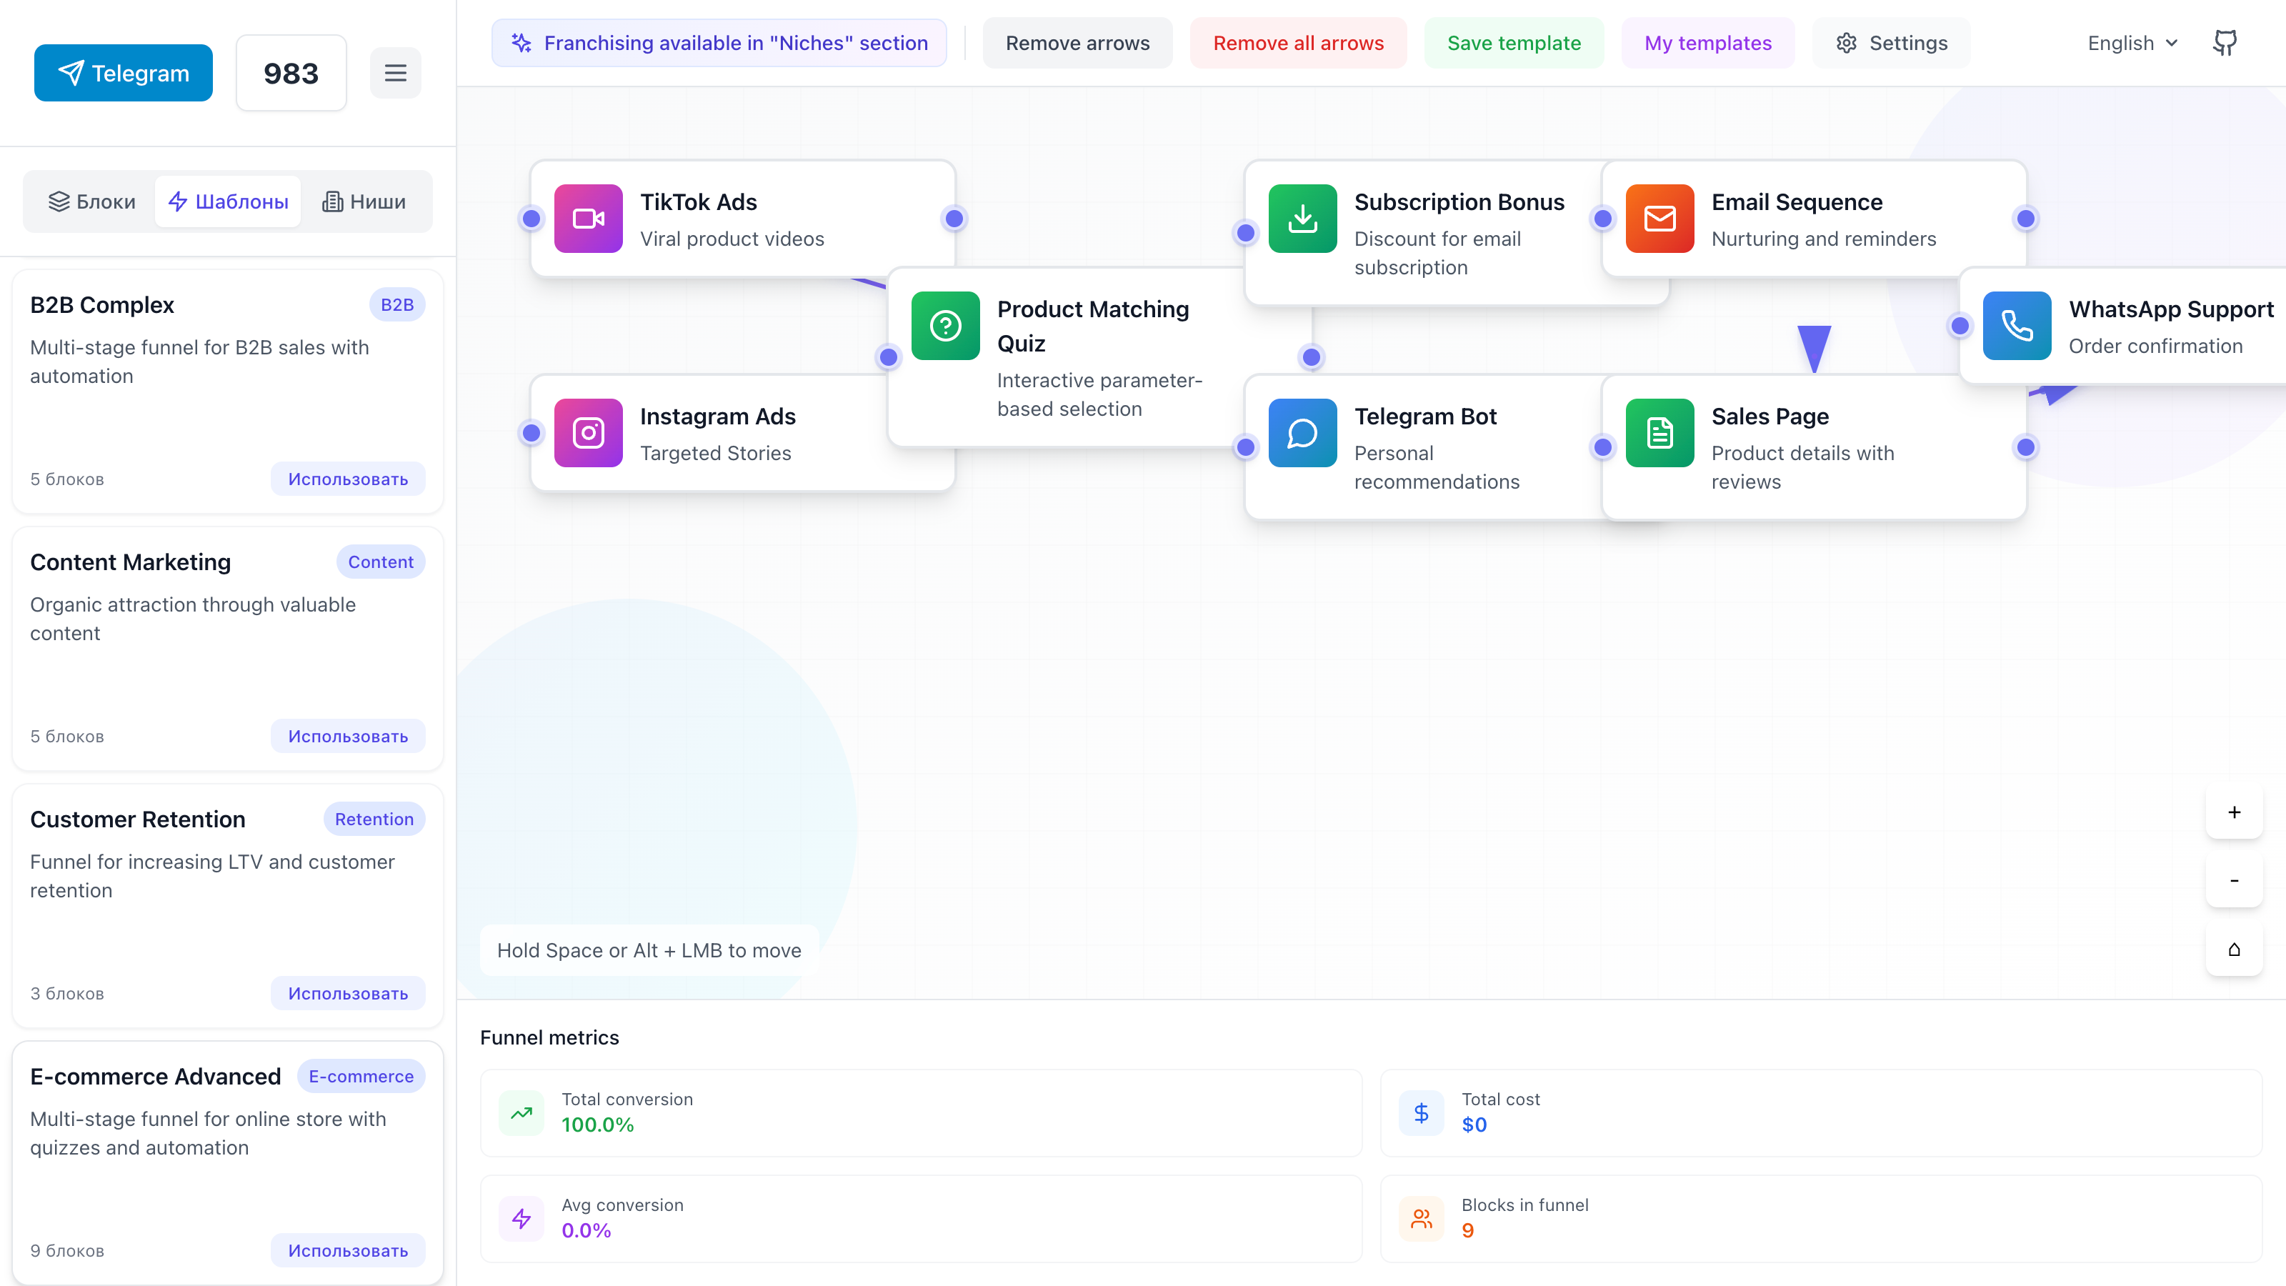This screenshot has width=2286, height=1286.
Task: Click the 0.0% avg conversion value
Action: pyautogui.click(x=586, y=1230)
